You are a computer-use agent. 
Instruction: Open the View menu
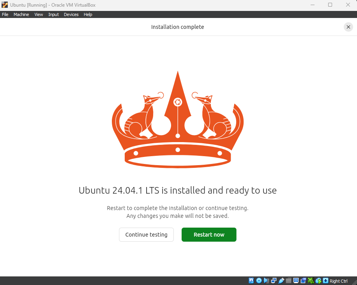click(x=39, y=14)
